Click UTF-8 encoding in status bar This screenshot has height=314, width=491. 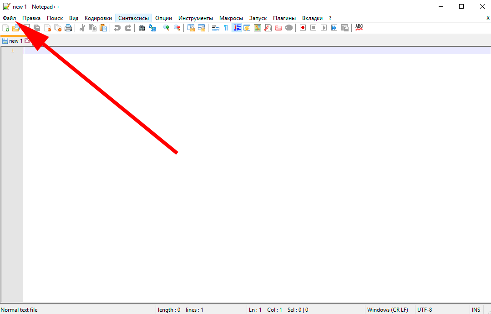click(425, 310)
